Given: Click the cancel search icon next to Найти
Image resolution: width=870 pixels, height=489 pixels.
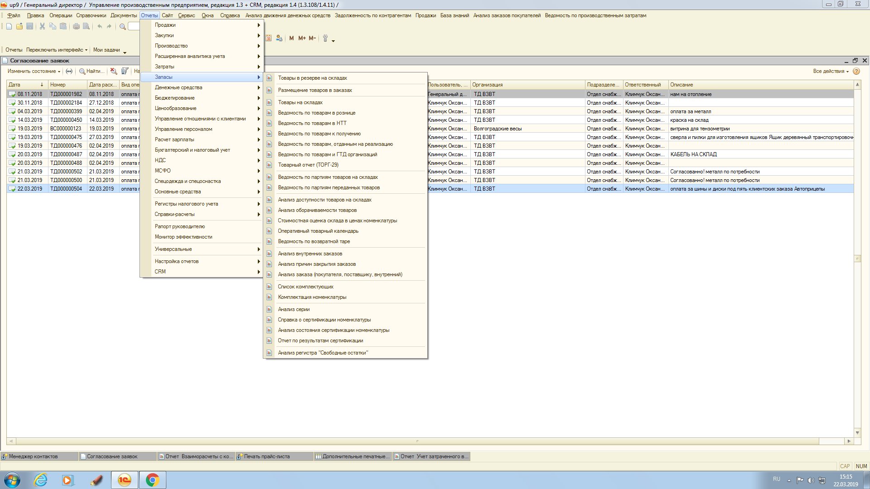Looking at the screenshot, I should (x=114, y=71).
